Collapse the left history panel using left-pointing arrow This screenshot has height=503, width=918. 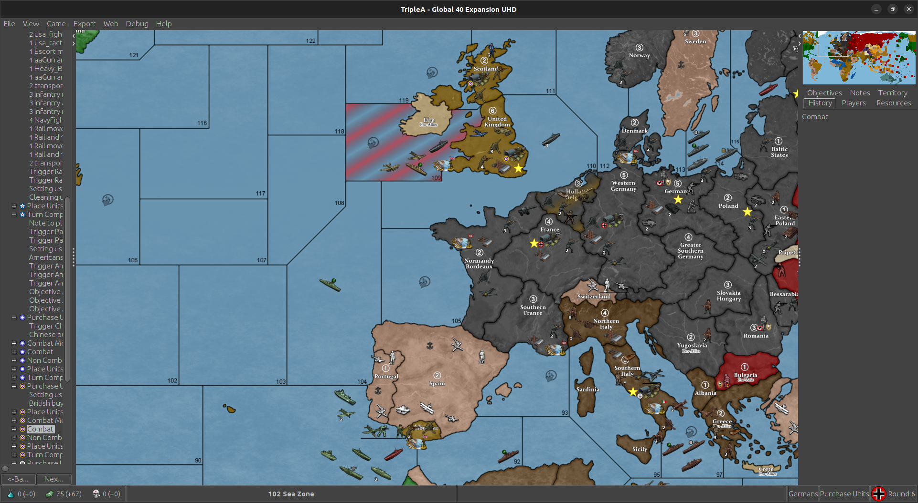(74, 36)
